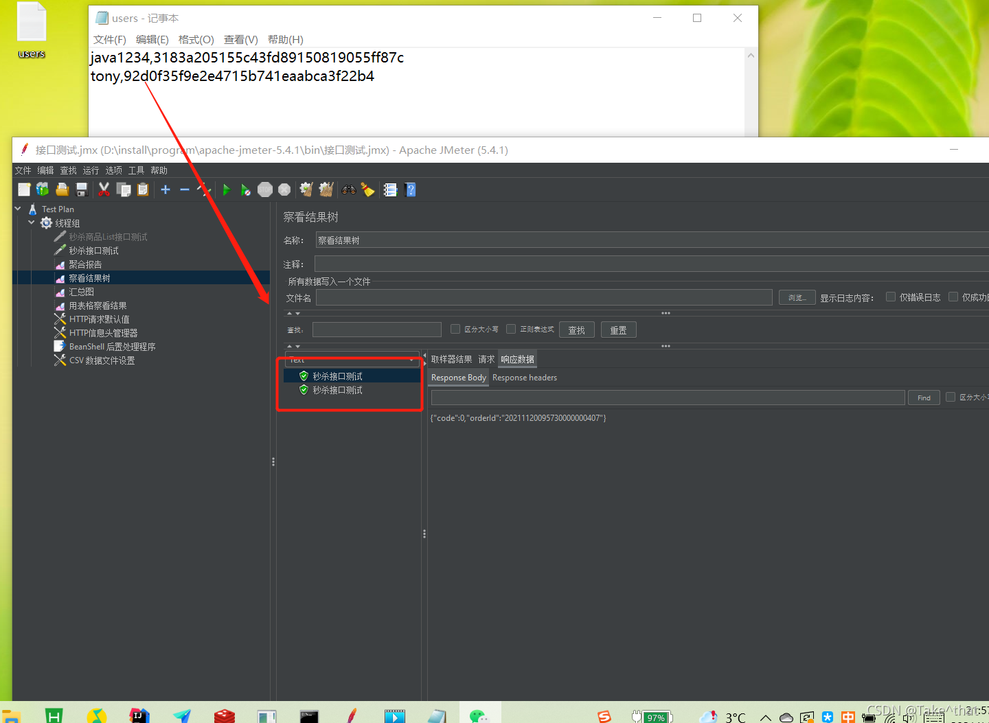Image resolution: width=989 pixels, height=723 pixels.
Task: Select the Response Body tab
Action: pyautogui.click(x=458, y=378)
